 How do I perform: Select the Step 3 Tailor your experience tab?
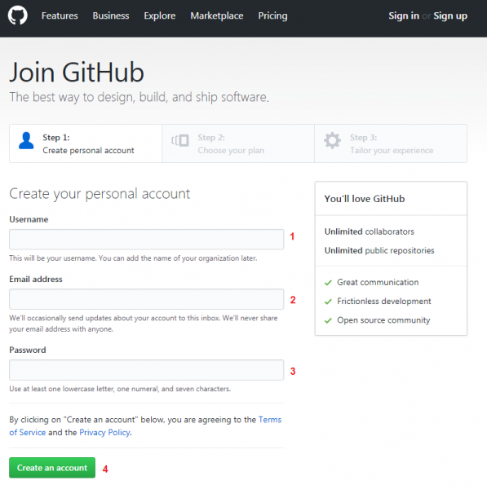(x=391, y=143)
